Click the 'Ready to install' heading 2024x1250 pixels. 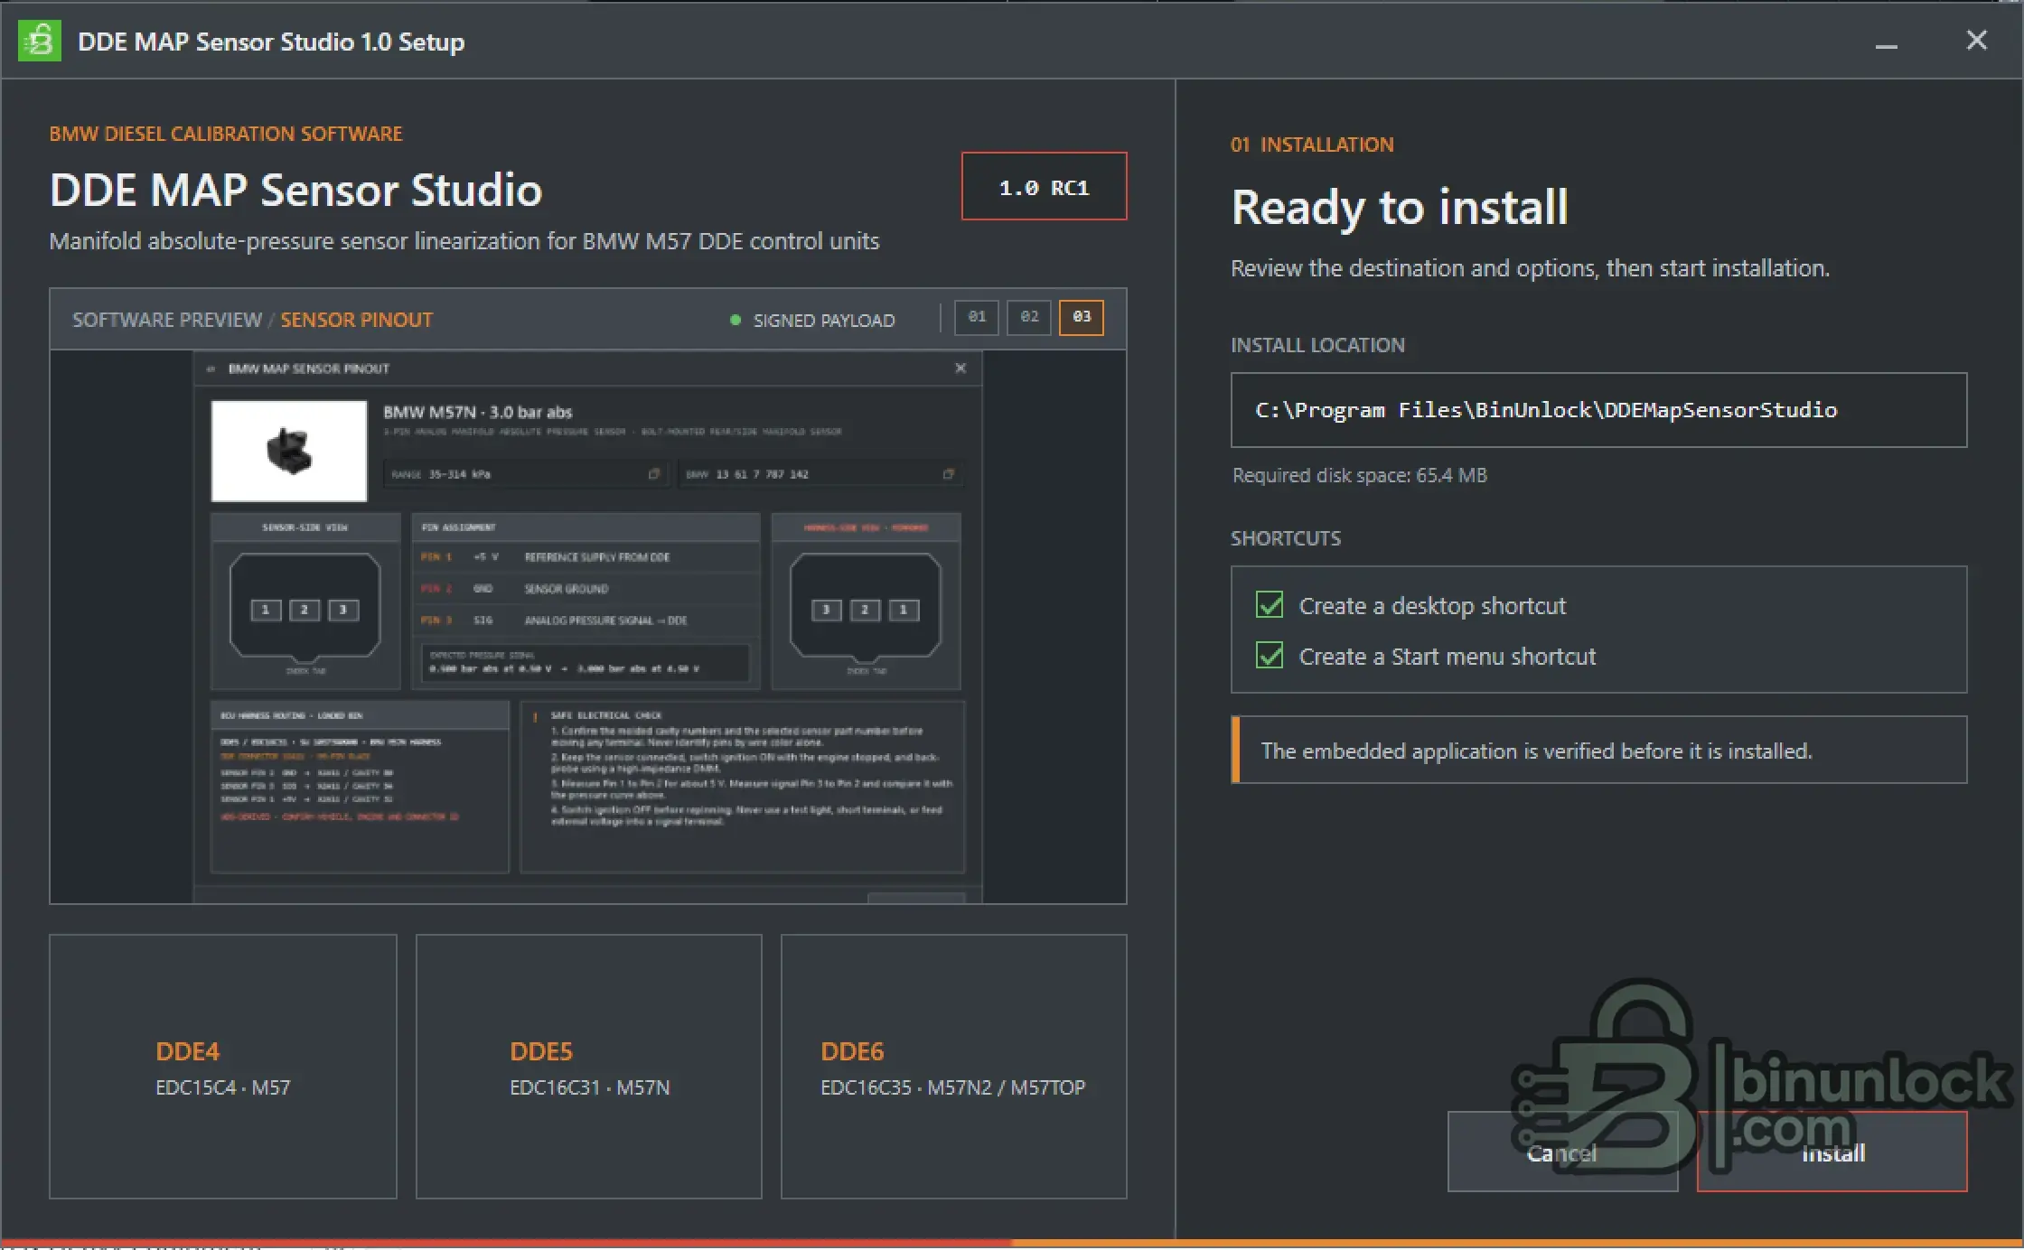pyautogui.click(x=1400, y=207)
